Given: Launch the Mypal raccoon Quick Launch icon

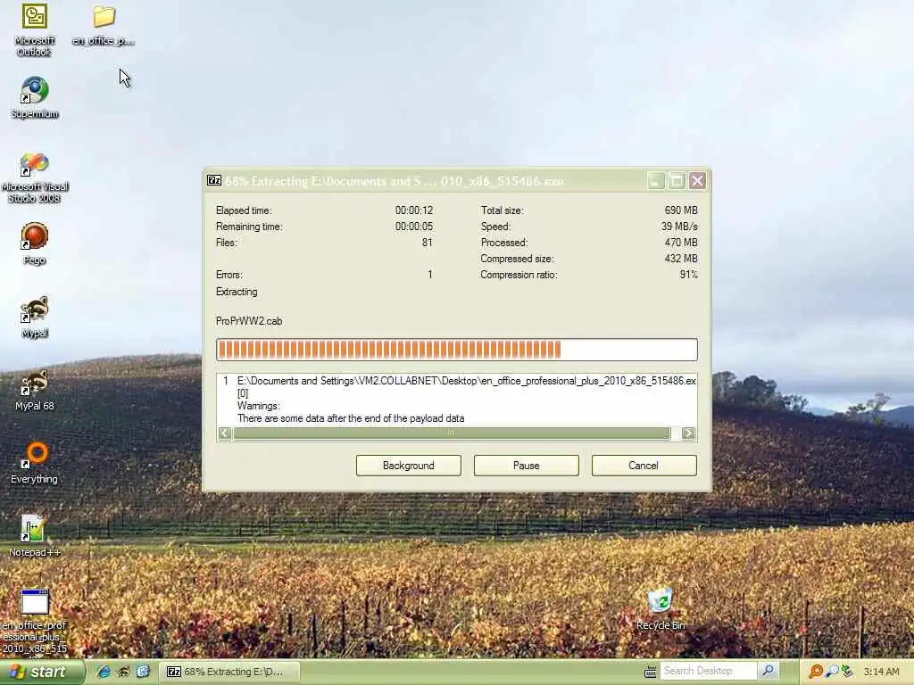Looking at the screenshot, I should coord(123,672).
